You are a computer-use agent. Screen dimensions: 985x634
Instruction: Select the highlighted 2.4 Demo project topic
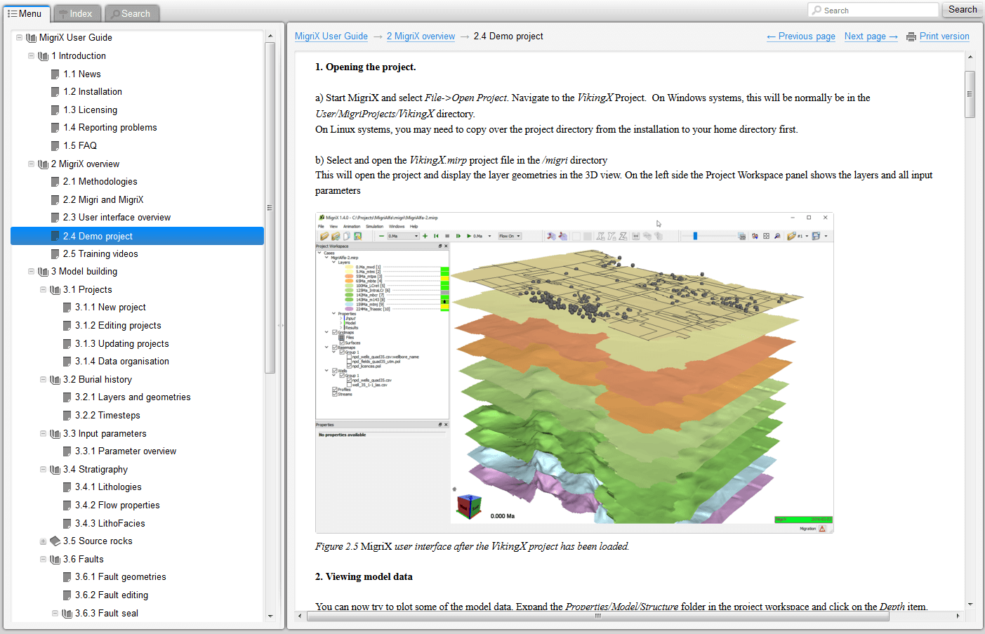tap(138, 236)
